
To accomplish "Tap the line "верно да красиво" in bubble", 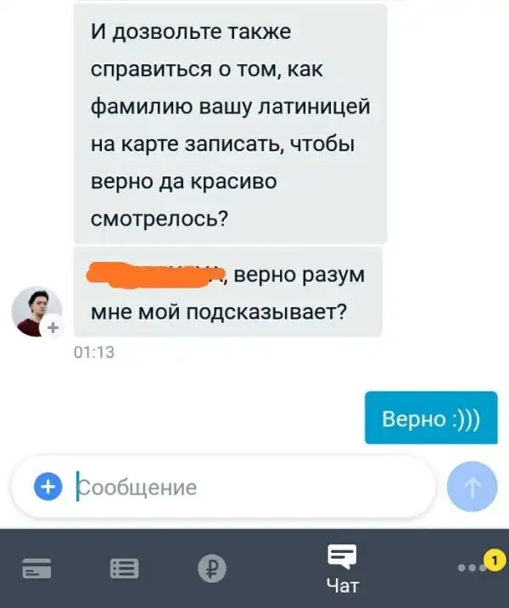I will 184,181.
